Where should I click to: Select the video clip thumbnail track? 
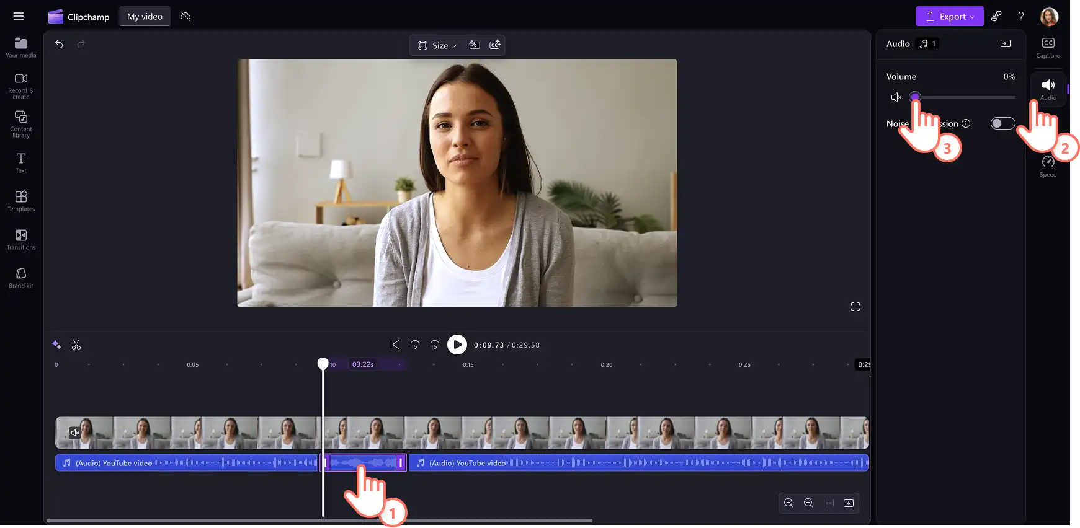(462, 433)
